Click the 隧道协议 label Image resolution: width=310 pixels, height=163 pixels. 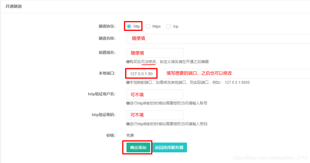(x=107, y=26)
